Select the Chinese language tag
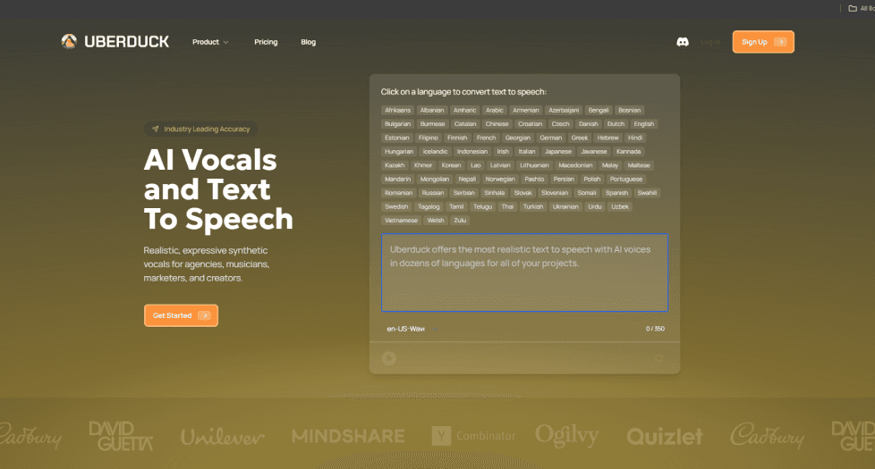The width and height of the screenshot is (875, 469). coord(497,124)
